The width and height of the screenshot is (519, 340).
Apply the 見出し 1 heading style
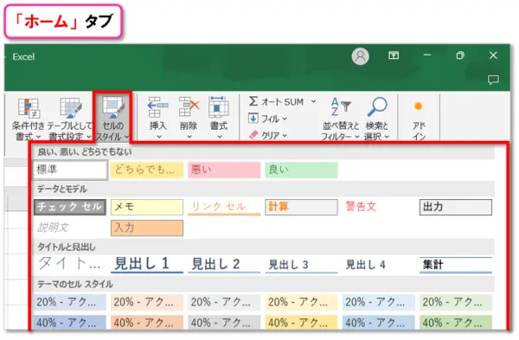tap(147, 264)
